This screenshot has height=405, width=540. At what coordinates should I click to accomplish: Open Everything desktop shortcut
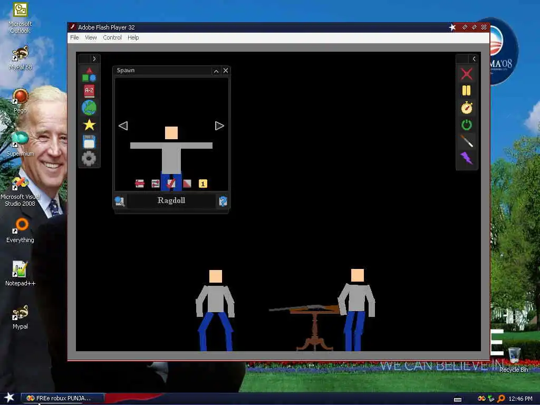click(20, 231)
